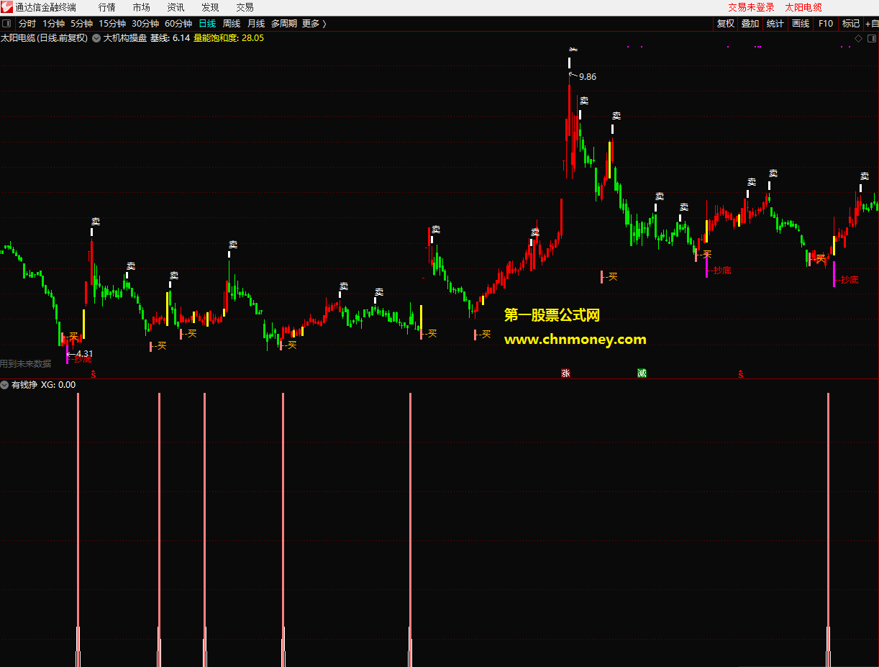Open the 更多 periods dropdown
The image size is (879, 667).
point(314,24)
